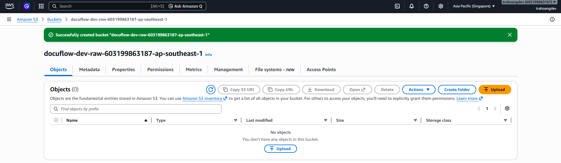Sort by the Storage class column arrow
Screen dimensions: 561x163
505,120
